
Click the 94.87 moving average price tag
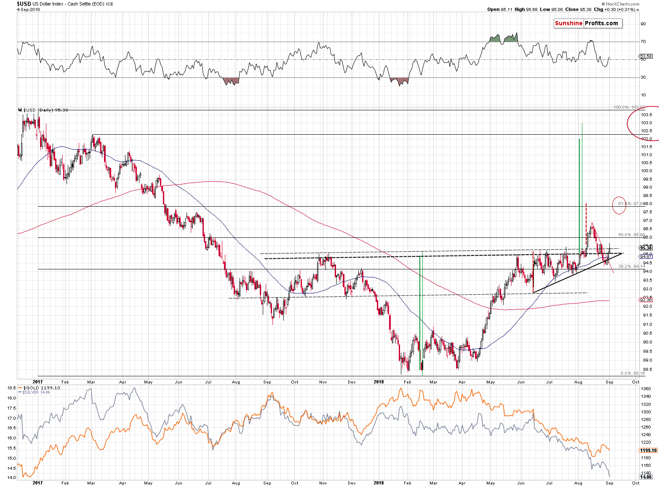pyautogui.click(x=646, y=256)
